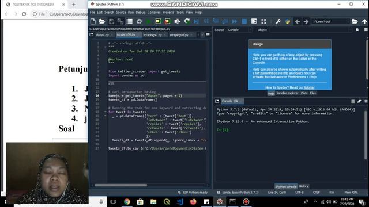
Task: Save the current file
Action: 111,21
